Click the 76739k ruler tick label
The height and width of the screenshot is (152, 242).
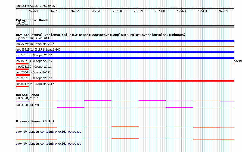point(223,11)
